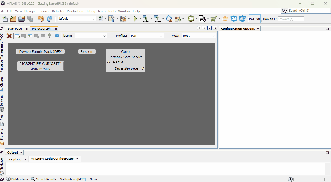The image size is (331, 182).
Task: Click the Search (Ctrl+I) field
Action: point(309,11)
